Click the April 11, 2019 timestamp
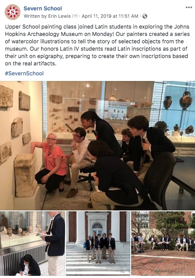Screen dimensions: 195x278 coord(110,16)
